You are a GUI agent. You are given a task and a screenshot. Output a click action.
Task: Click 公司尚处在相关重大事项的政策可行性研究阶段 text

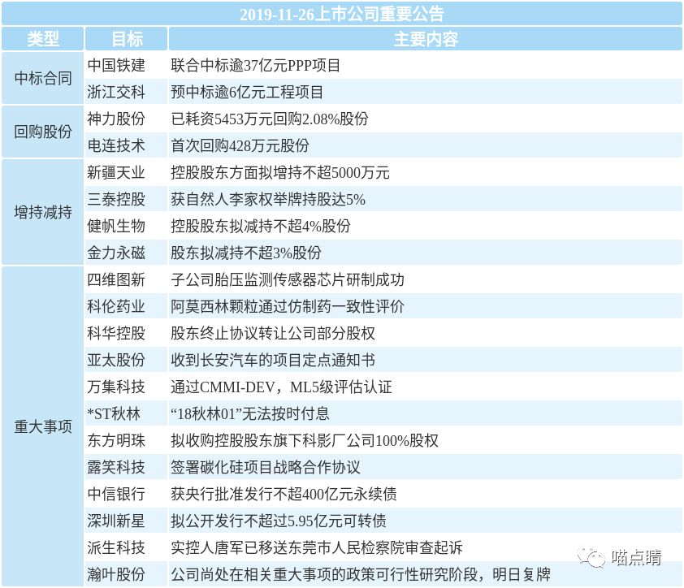(324, 574)
